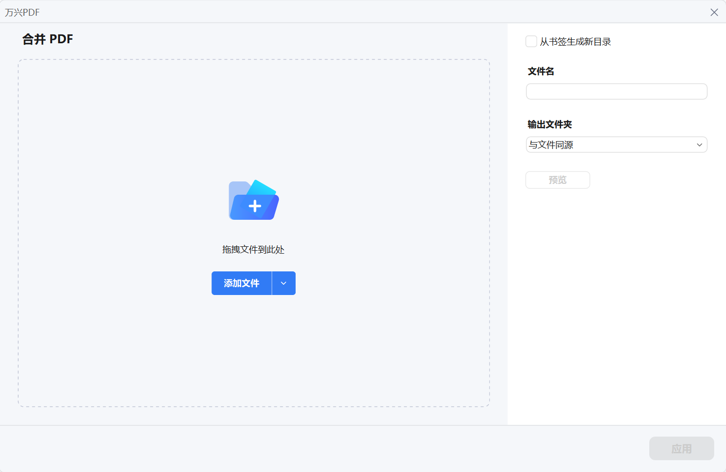
Task: Click the split-button chevron on the add button
Action: [284, 283]
